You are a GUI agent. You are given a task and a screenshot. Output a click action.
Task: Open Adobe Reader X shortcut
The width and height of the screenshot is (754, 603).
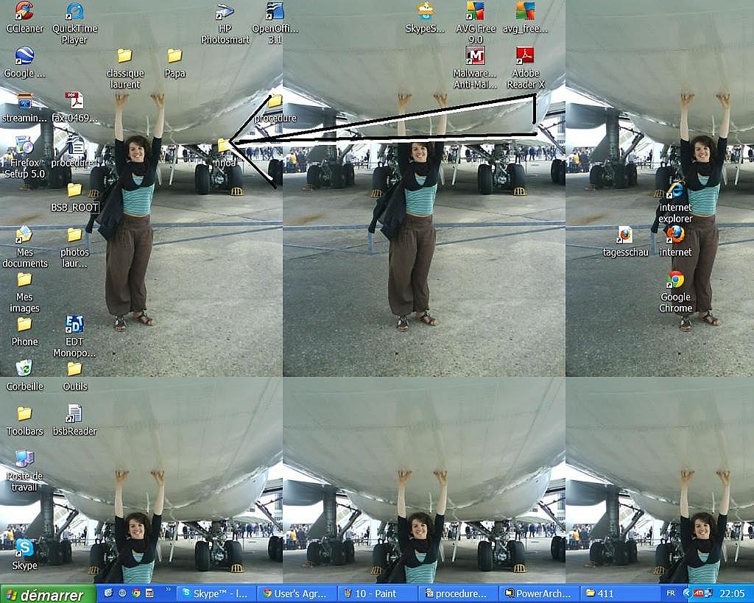[525, 68]
